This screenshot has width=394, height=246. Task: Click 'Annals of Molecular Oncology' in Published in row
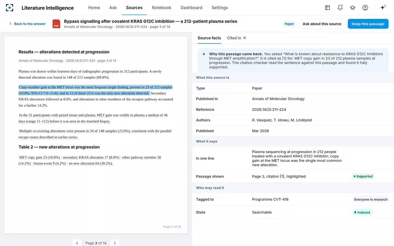(x=278, y=99)
